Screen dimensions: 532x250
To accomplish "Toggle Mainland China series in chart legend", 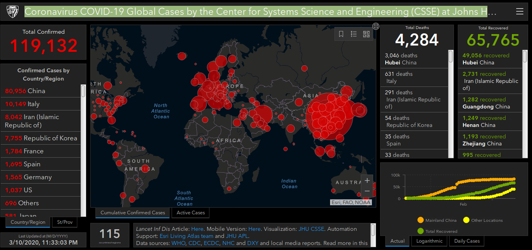I will [437, 220].
